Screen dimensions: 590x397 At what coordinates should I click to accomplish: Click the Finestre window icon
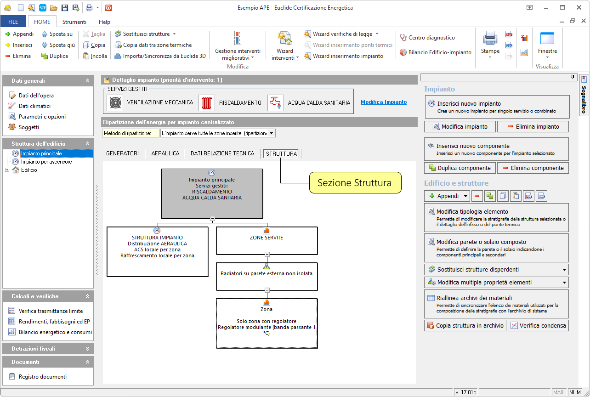tap(547, 39)
